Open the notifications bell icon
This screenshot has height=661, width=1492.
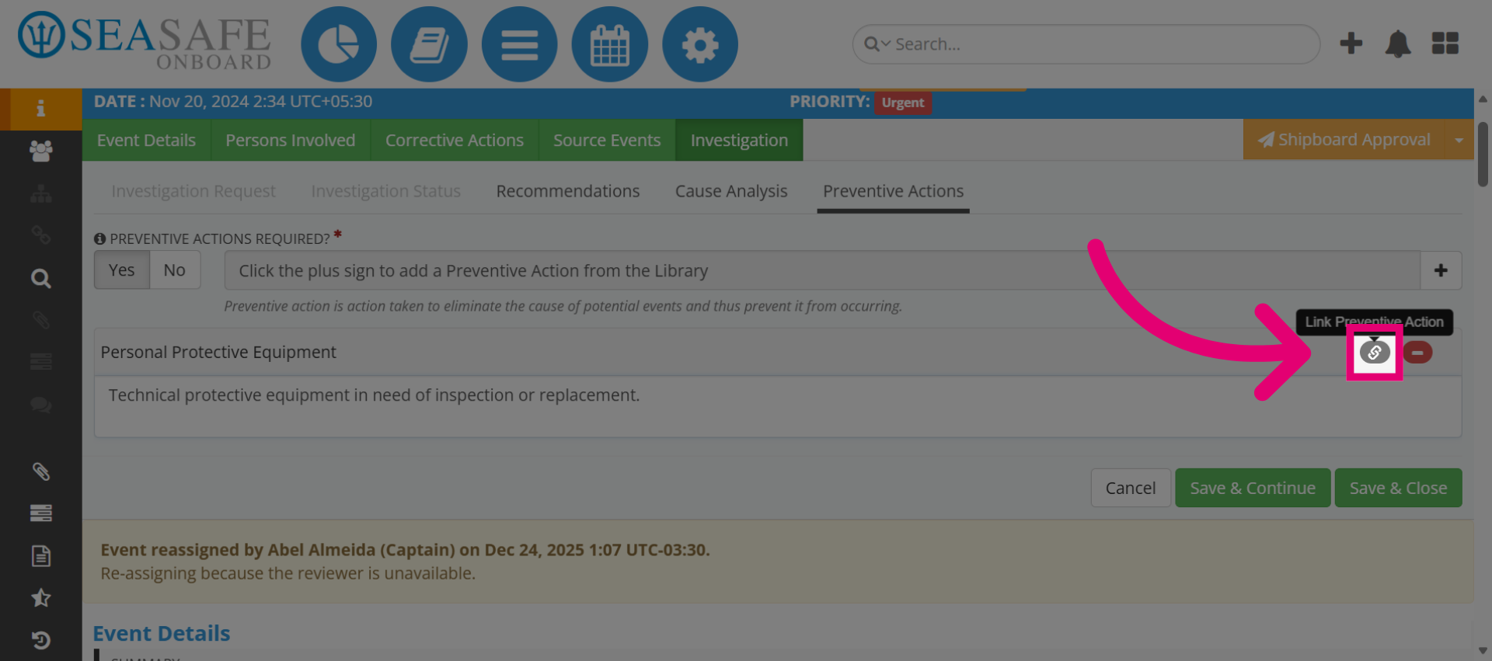[x=1397, y=43]
